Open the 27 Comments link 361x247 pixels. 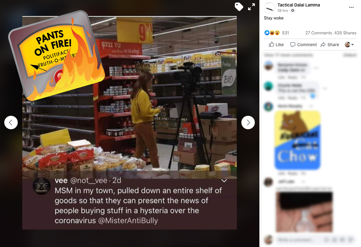point(319,33)
